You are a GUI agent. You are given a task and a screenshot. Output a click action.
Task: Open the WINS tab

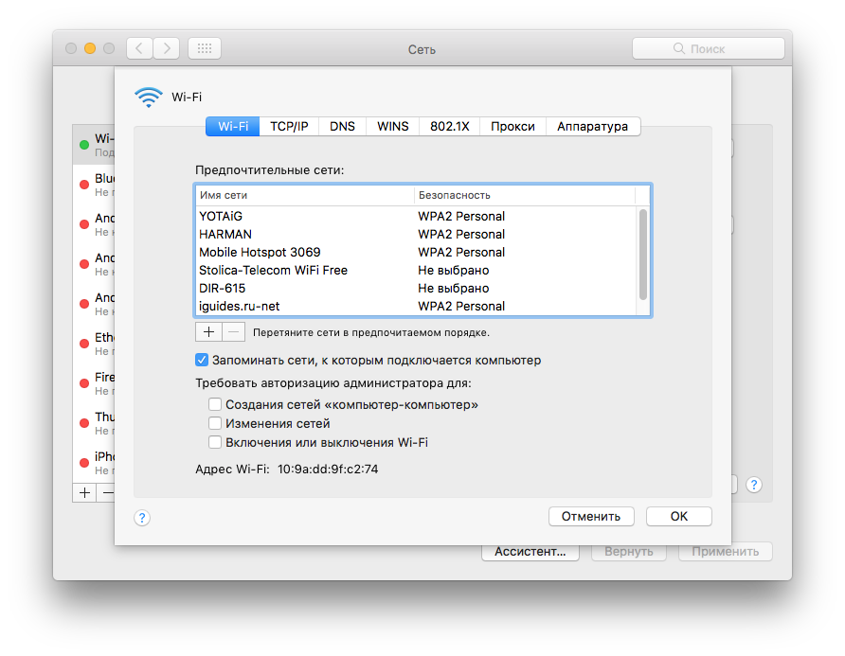click(393, 127)
